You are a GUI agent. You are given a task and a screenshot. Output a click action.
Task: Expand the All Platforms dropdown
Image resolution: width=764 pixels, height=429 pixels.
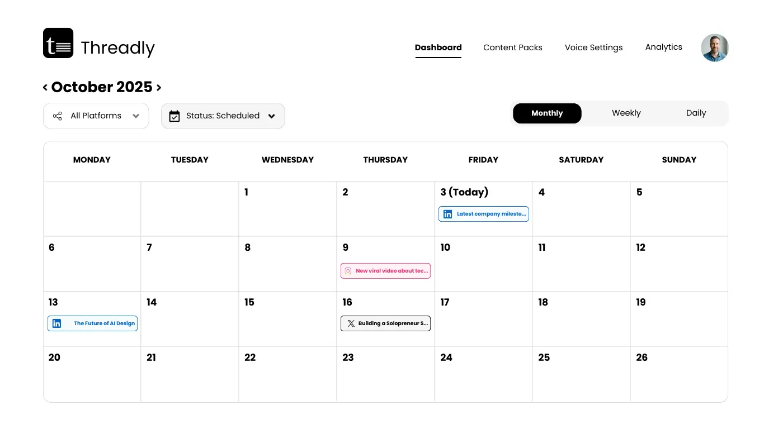pyautogui.click(x=135, y=116)
